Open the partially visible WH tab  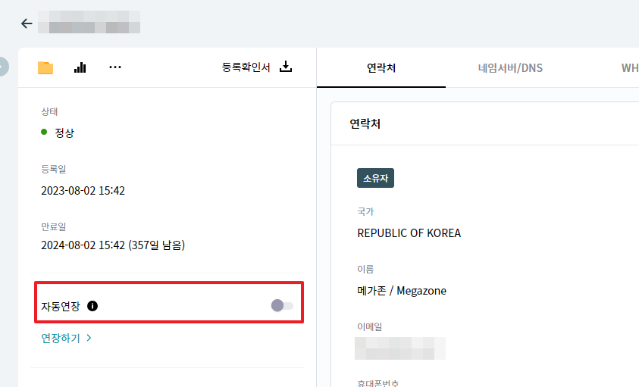pos(629,68)
